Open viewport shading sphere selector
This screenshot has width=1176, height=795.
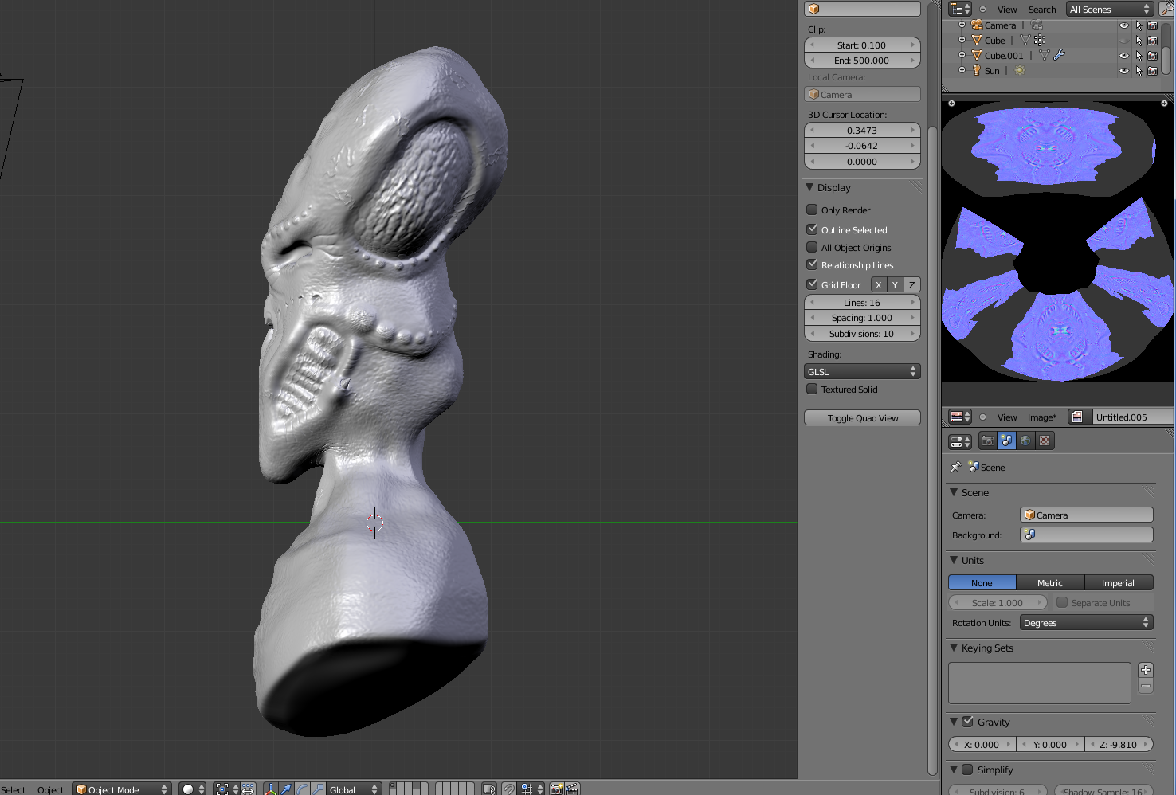click(x=192, y=789)
